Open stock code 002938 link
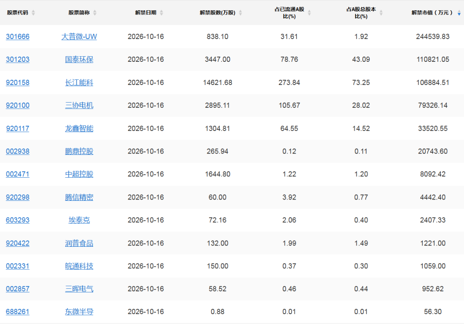This screenshot has width=464, height=324. [18, 151]
